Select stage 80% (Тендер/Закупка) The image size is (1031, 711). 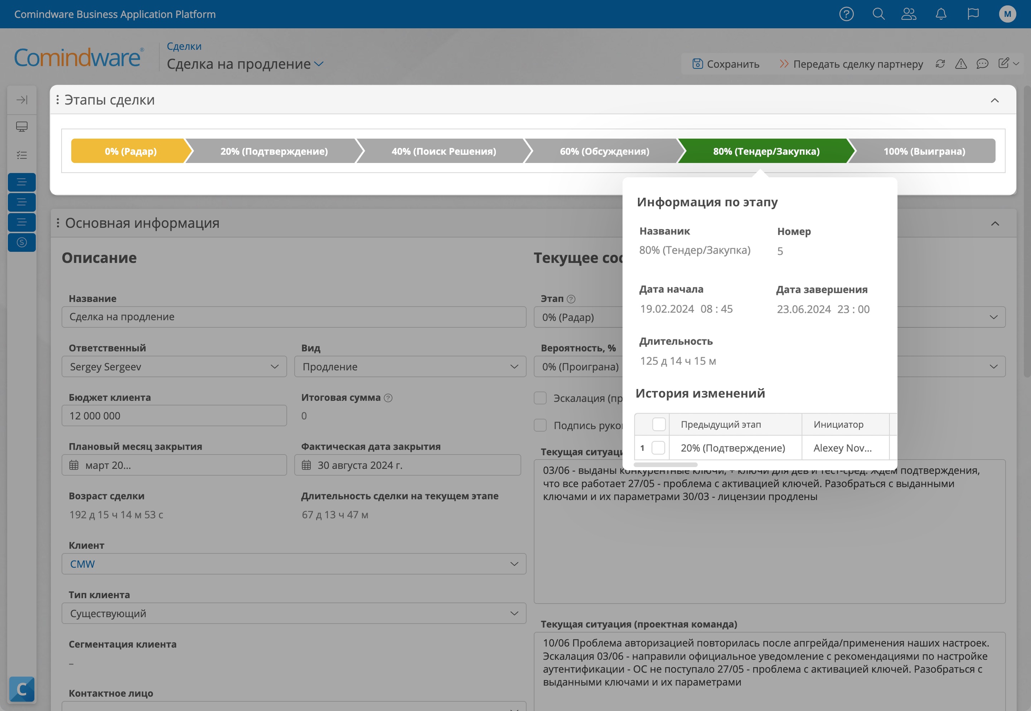(766, 151)
